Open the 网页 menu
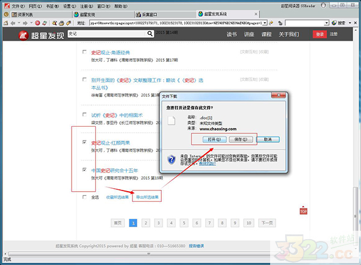This screenshot has width=361, height=265. (x=35, y=6)
